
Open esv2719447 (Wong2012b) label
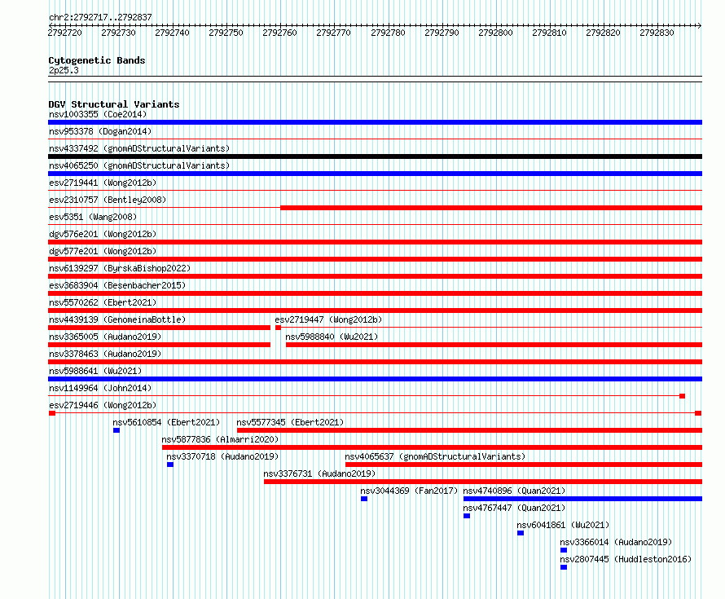click(328, 319)
